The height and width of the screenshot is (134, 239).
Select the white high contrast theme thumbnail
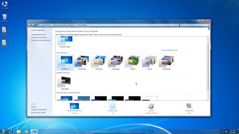click(x=150, y=98)
